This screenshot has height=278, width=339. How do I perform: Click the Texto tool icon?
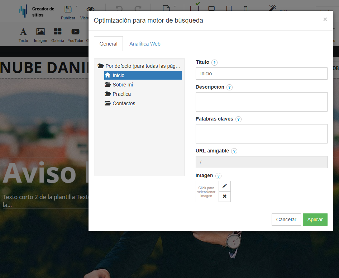[23, 32]
